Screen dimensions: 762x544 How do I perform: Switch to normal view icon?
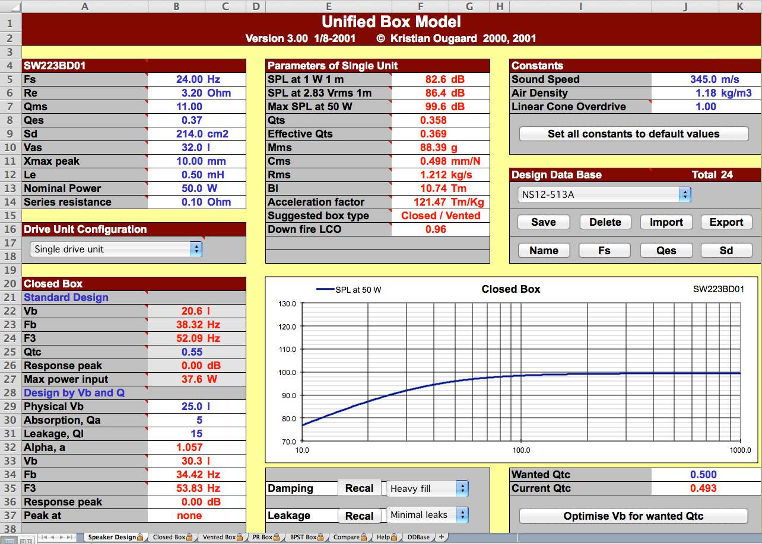click(x=10, y=540)
